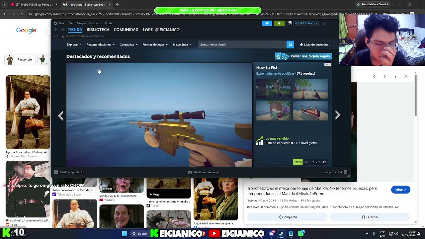The height and width of the screenshot is (239, 425).
Task: Click Pregúntale a Gemini button
Action: [372, 5]
